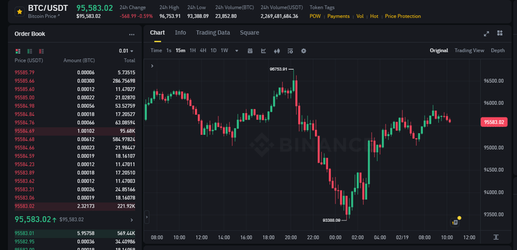Open more time intervals dropdown arrow
Image resolution: width=517 pixels, height=250 pixels.
(237, 50)
